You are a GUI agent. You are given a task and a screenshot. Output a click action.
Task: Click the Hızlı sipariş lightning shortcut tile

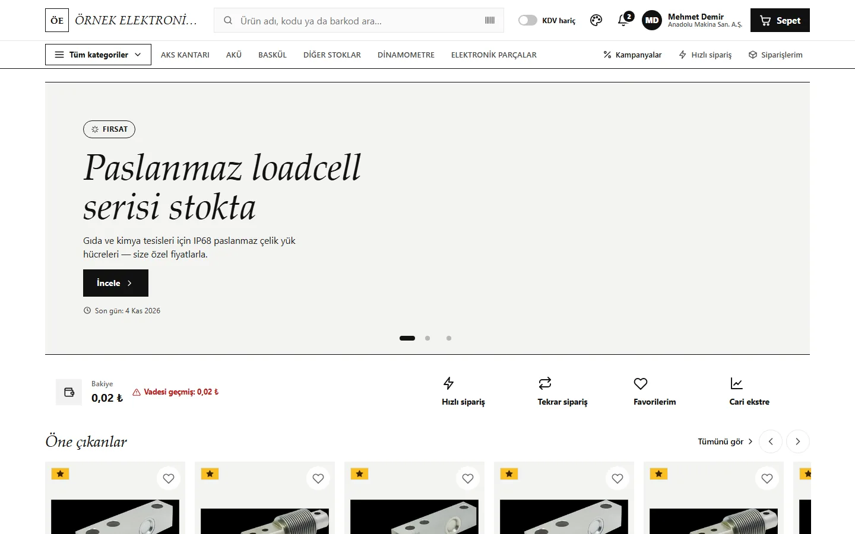[x=463, y=392]
